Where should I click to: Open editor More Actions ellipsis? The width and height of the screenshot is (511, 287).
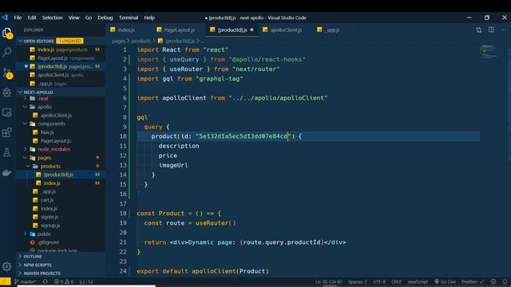tap(504, 30)
